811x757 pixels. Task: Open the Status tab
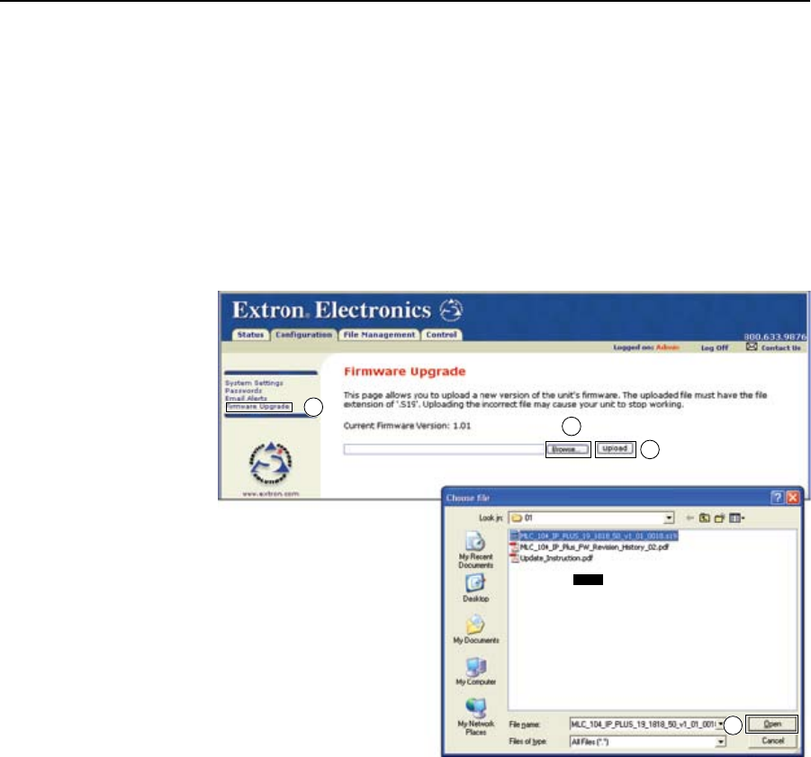coord(250,335)
